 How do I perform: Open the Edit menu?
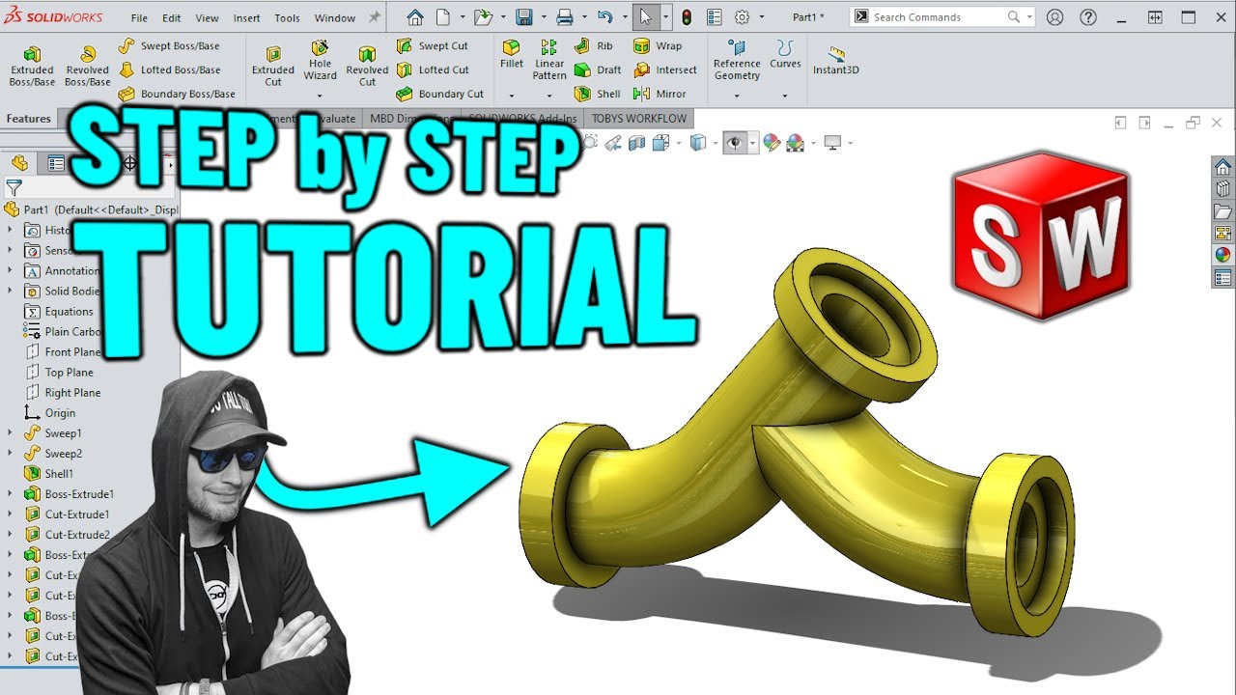(172, 18)
